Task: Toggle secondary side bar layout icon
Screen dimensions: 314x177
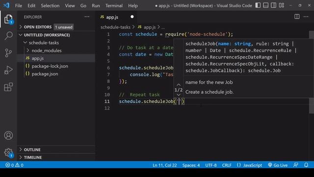Action: tap(274, 5)
